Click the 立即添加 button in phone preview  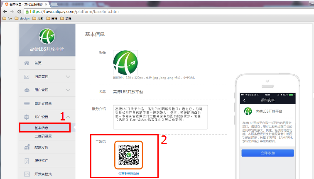click(267, 153)
